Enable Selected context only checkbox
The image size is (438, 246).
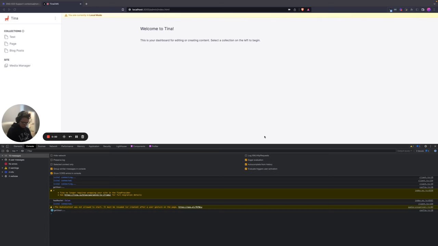51,164
